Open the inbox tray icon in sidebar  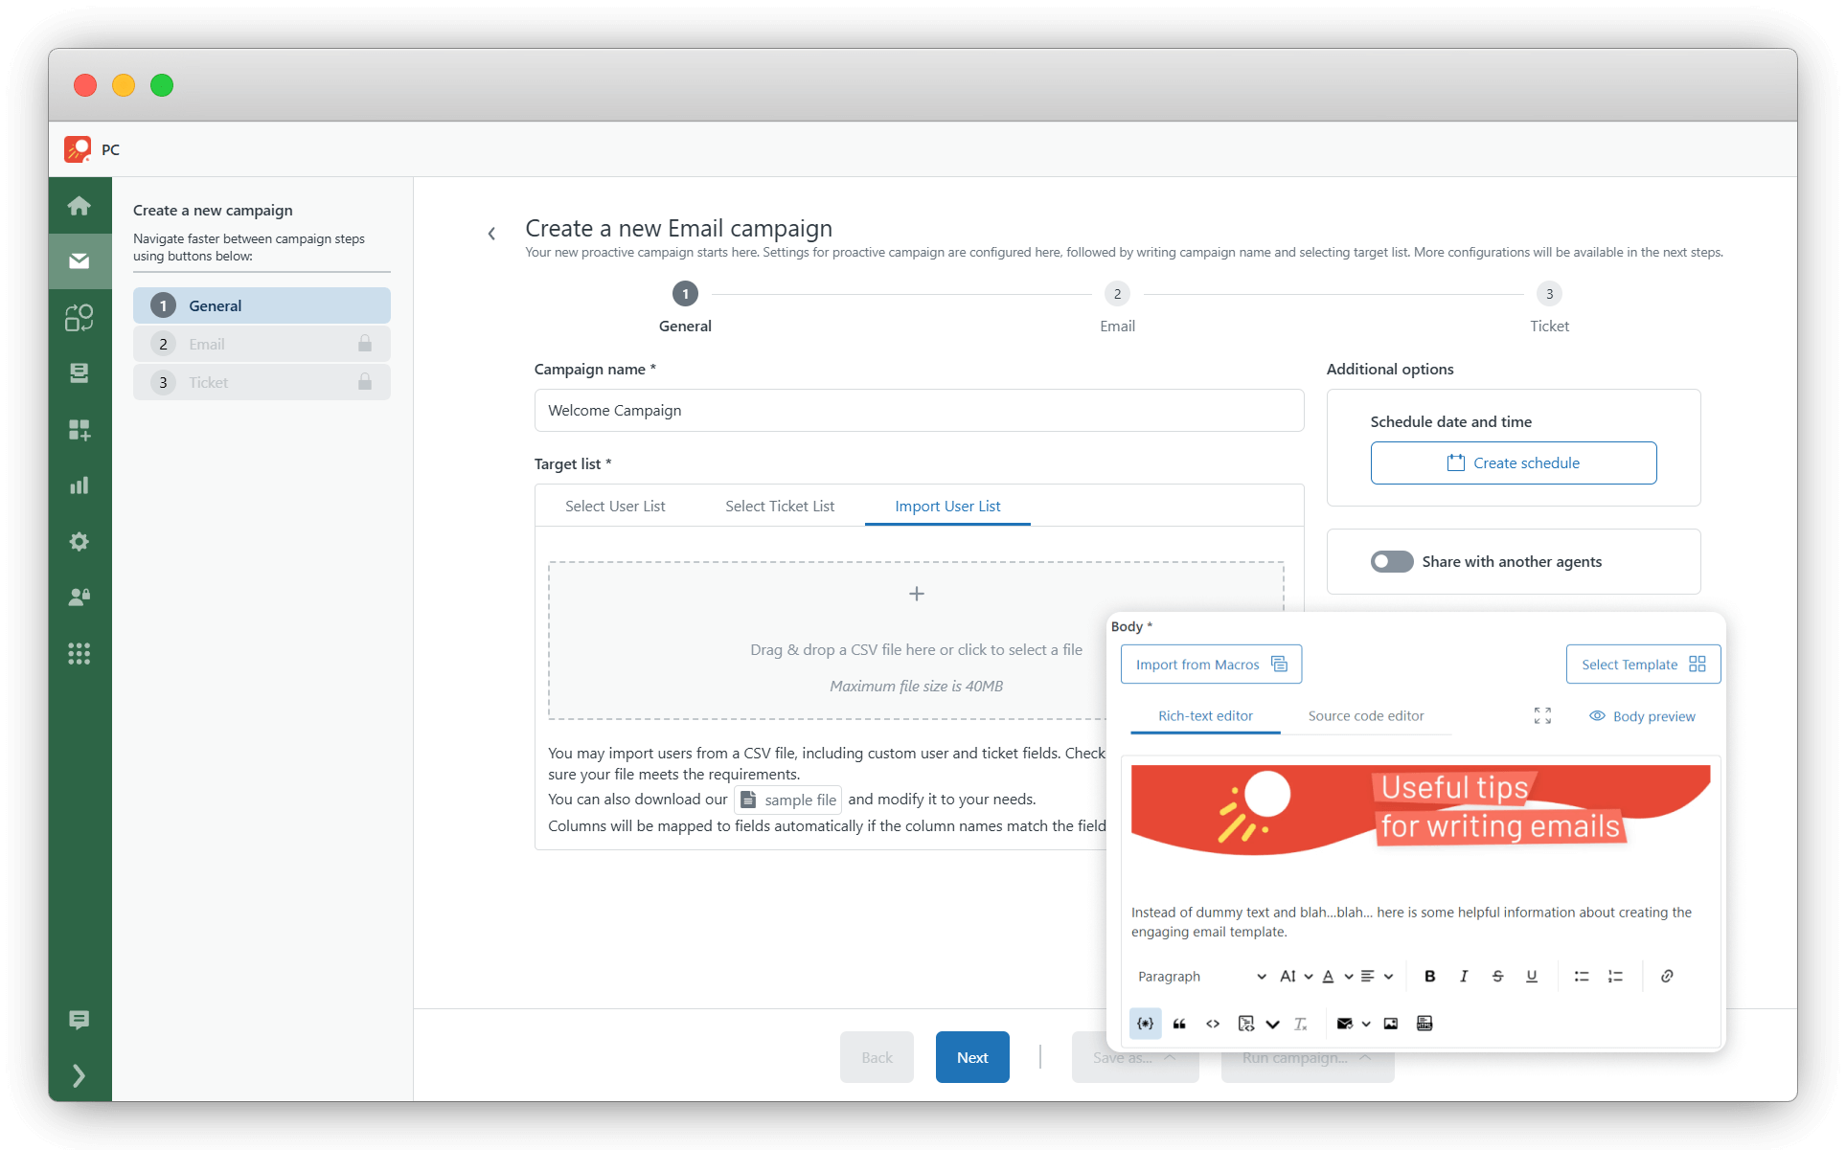[80, 373]
